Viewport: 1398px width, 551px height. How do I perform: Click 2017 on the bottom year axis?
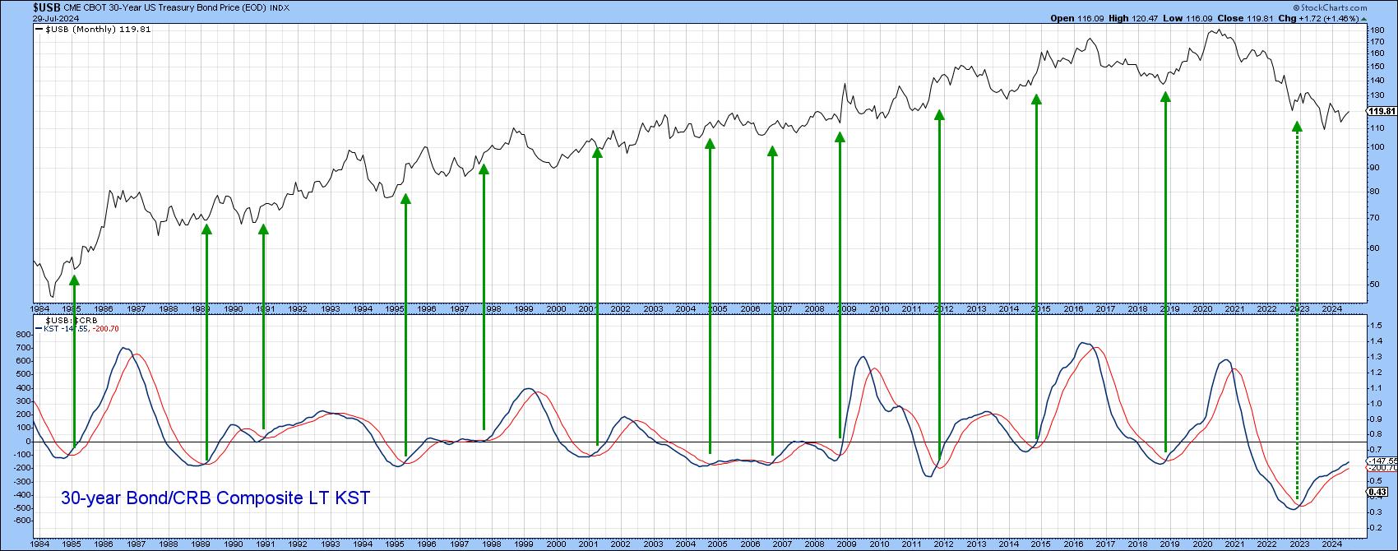tap(1105, 544)
